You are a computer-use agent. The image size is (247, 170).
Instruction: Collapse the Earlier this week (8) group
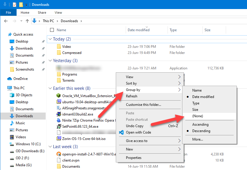[x=50, y=88]
